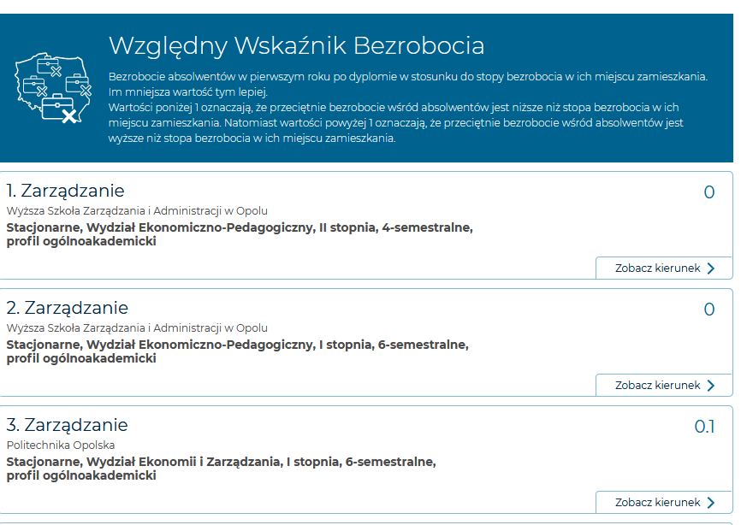Click chevron arrow in first Zobacz kierunek button
The height and width of the screenshot is (525, 747).
pos(711,268)
